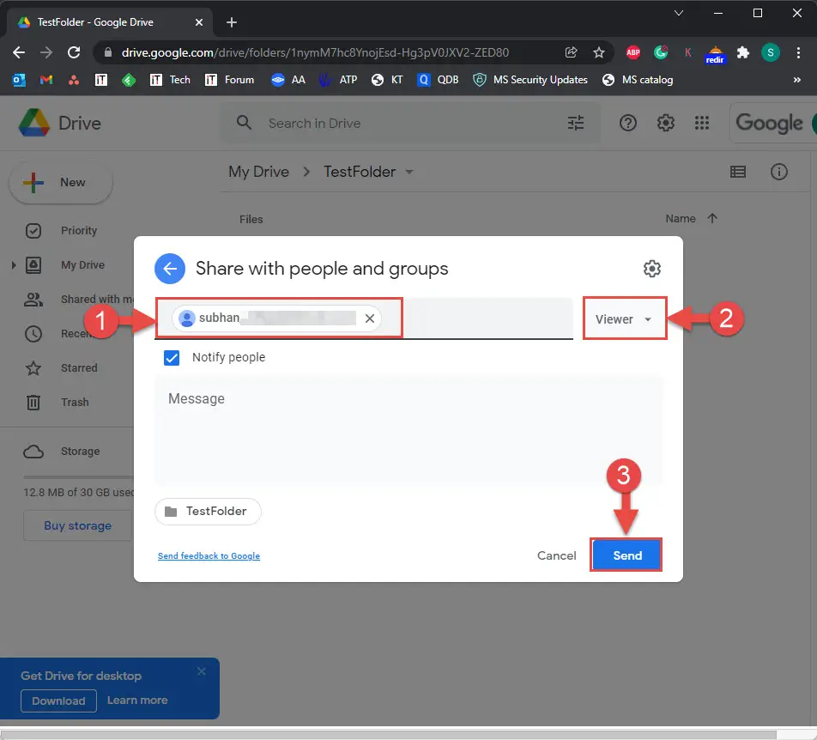Open the MS catalog bookmark
Screen dimensions: 817x740
coord(638,80)
